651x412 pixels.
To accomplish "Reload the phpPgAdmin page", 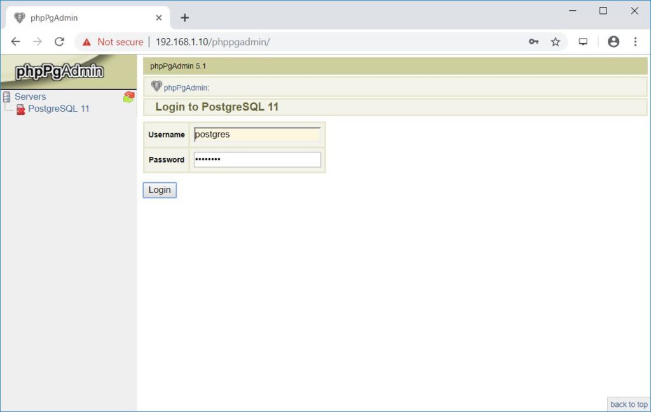I will pos(59,41).
